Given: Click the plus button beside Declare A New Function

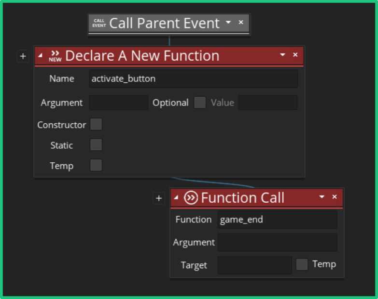Looking at the screenshot, I should point(23,56).
